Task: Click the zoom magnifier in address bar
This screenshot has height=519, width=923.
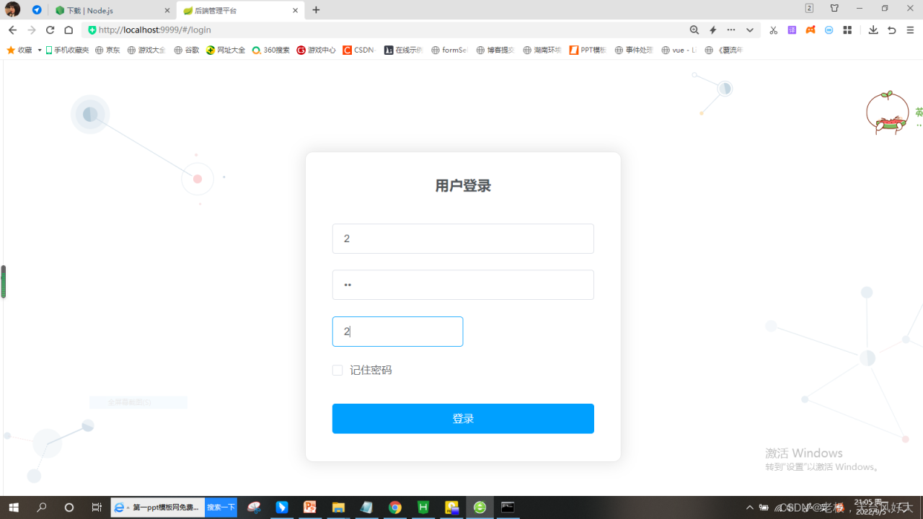Action: click(x=694, y=30)
